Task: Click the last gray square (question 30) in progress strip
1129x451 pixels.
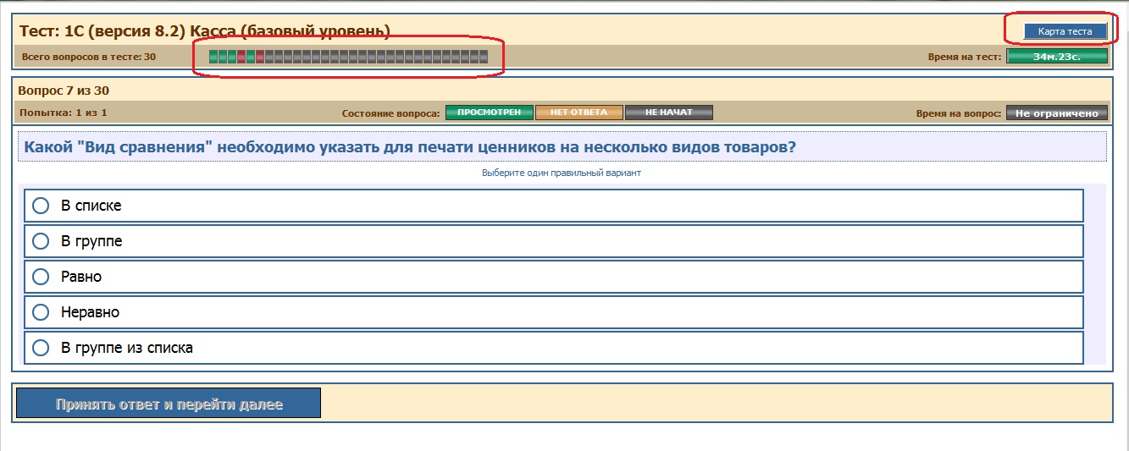Action: point(484,57)
